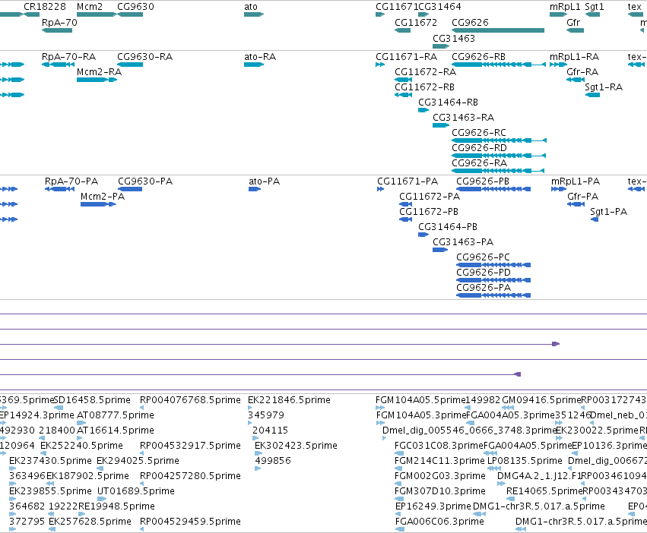Click the AT08777.5prime EST label

(x=116, y=415)
